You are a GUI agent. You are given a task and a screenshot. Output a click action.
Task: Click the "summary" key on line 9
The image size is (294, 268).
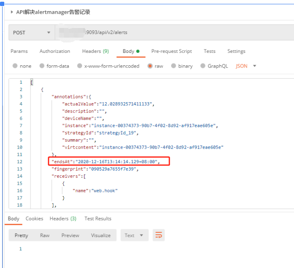pos(74,140)
